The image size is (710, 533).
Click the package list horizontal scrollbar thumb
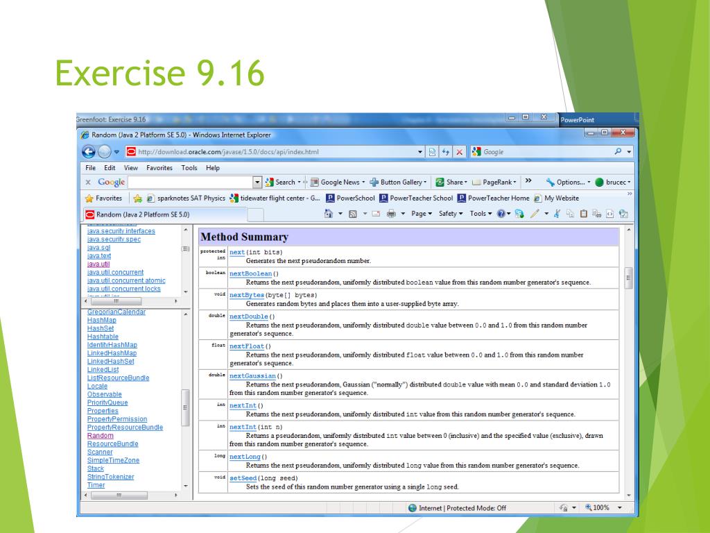(x=116, y=301)
